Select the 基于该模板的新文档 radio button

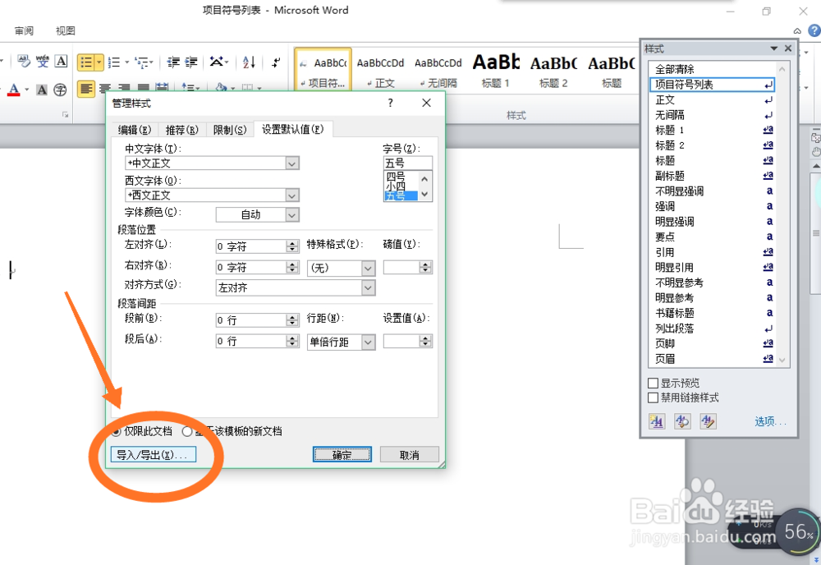(x=187, y=431)
